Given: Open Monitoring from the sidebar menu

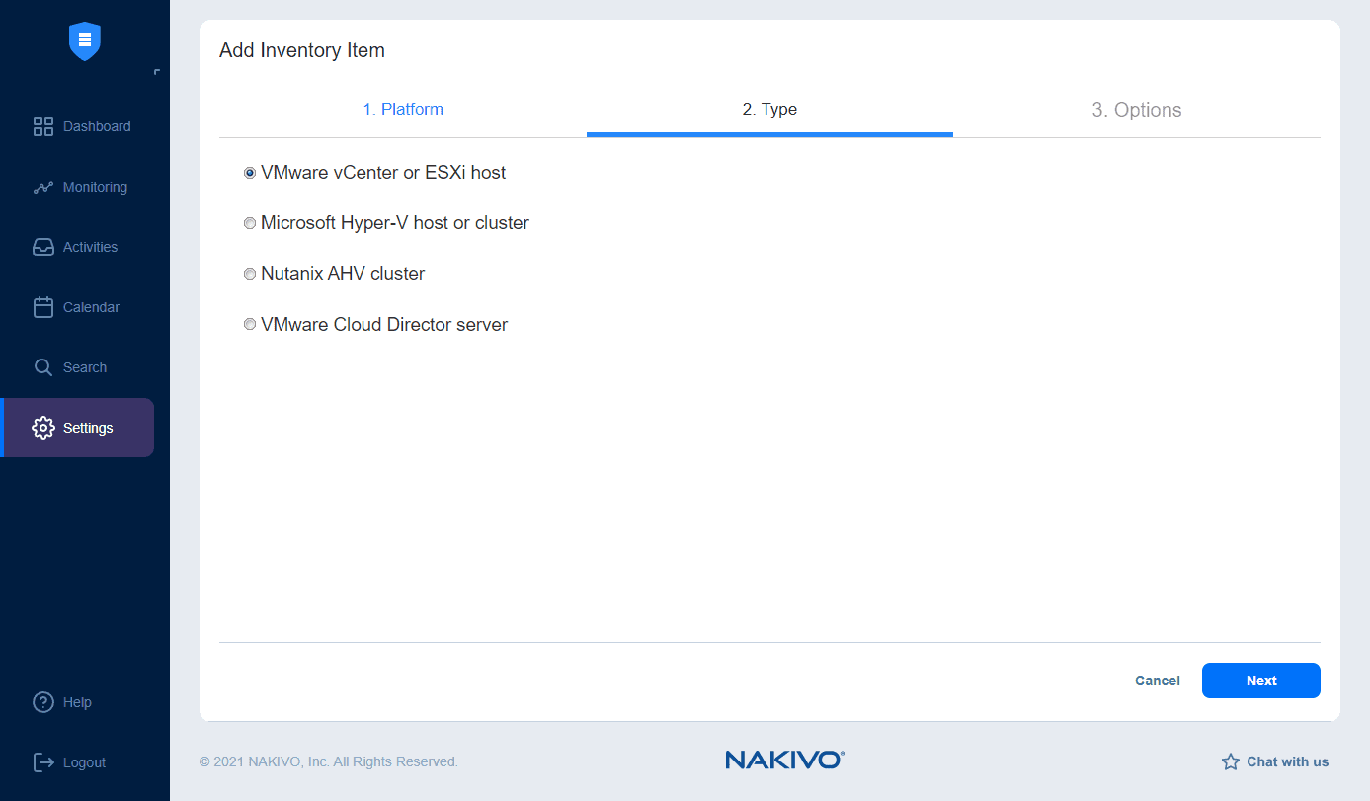Looking at the screenshot, I should pos(95,187).
